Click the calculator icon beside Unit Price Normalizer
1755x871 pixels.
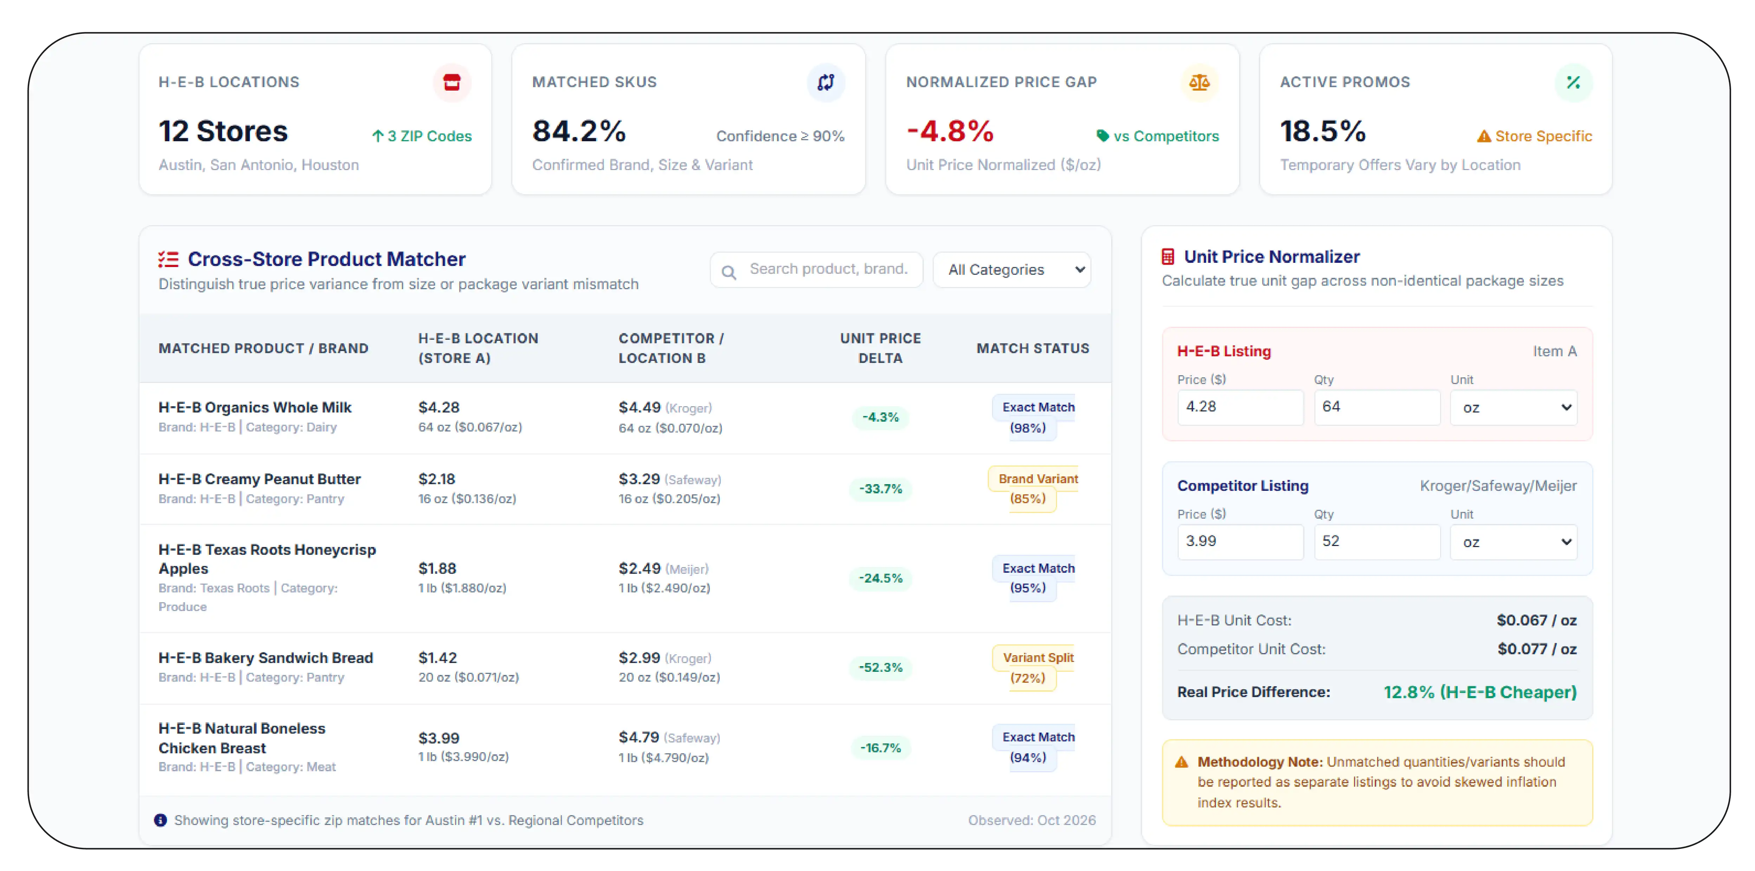coord(1168,257)
